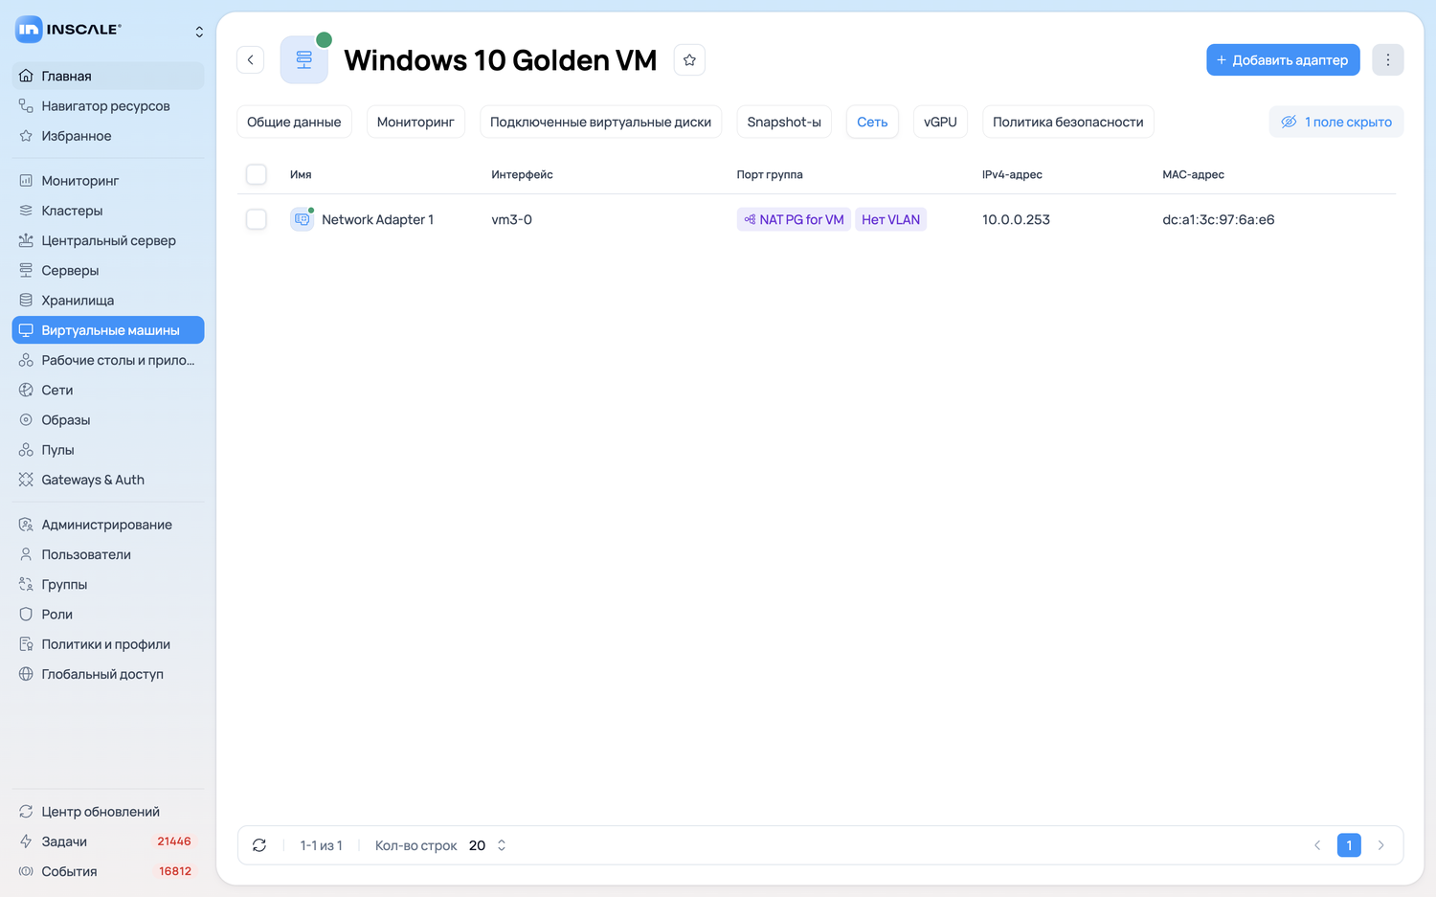Switch to vGPU tab
This screenshot has height=897, width=1436.
coord(940,122)
